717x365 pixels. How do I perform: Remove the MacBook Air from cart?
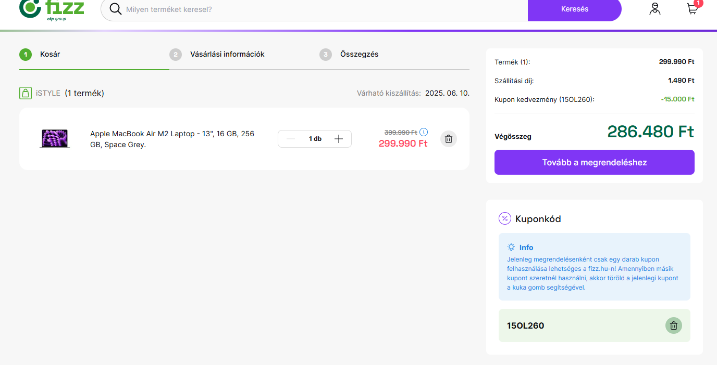449,139
